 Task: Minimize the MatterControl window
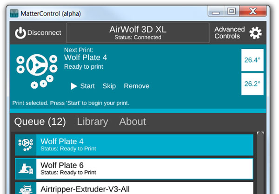click(216, 11)
